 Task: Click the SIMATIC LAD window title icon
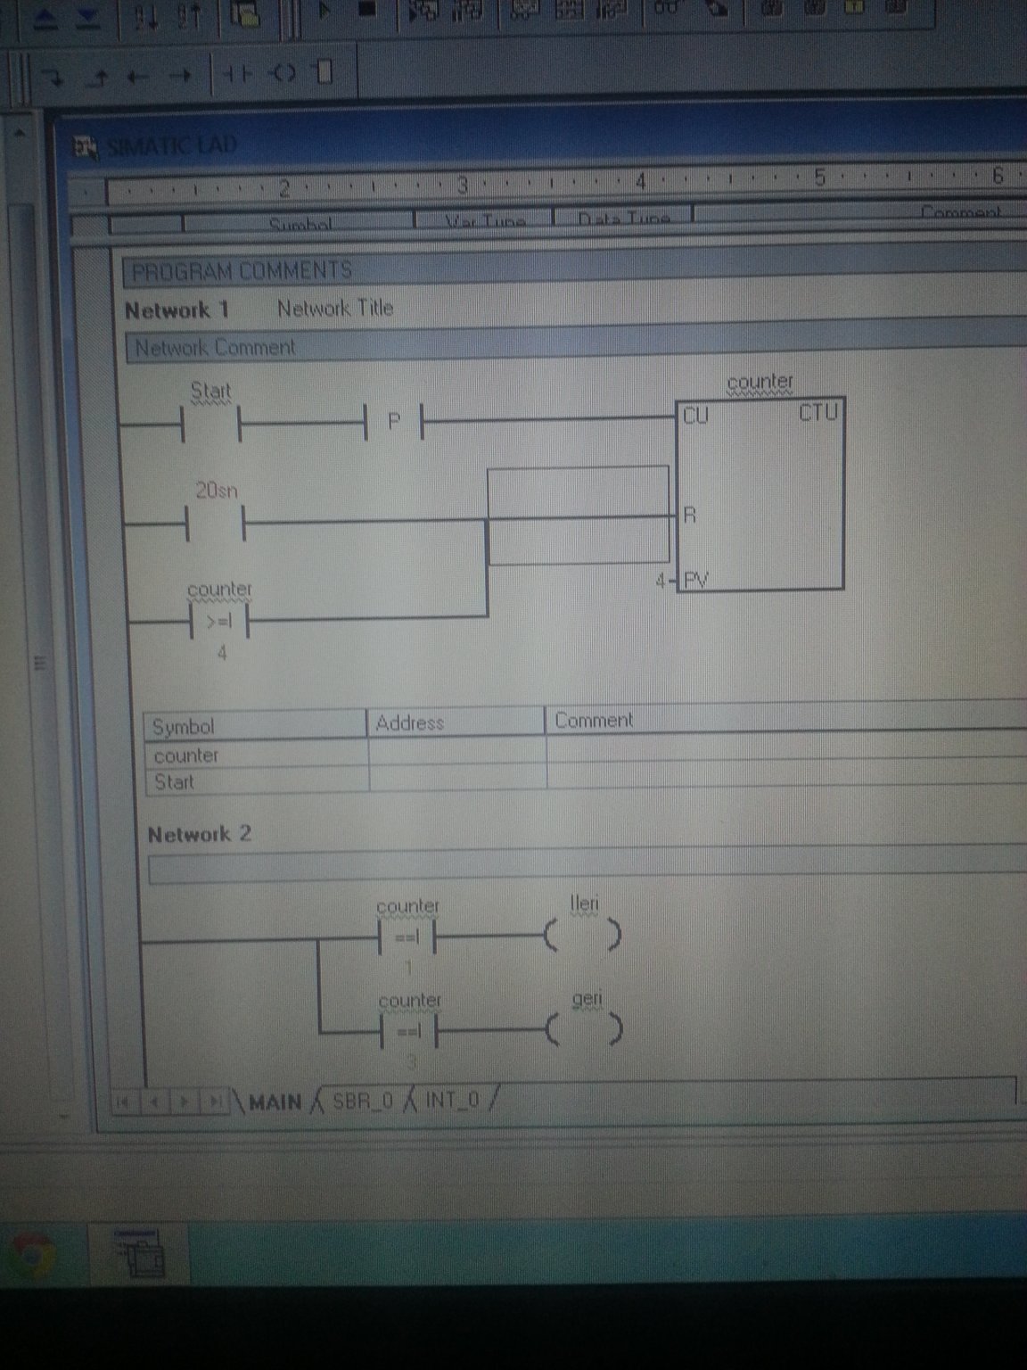(x=86, y=147)
